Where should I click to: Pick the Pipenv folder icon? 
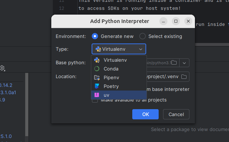click(x=97, y=78)
